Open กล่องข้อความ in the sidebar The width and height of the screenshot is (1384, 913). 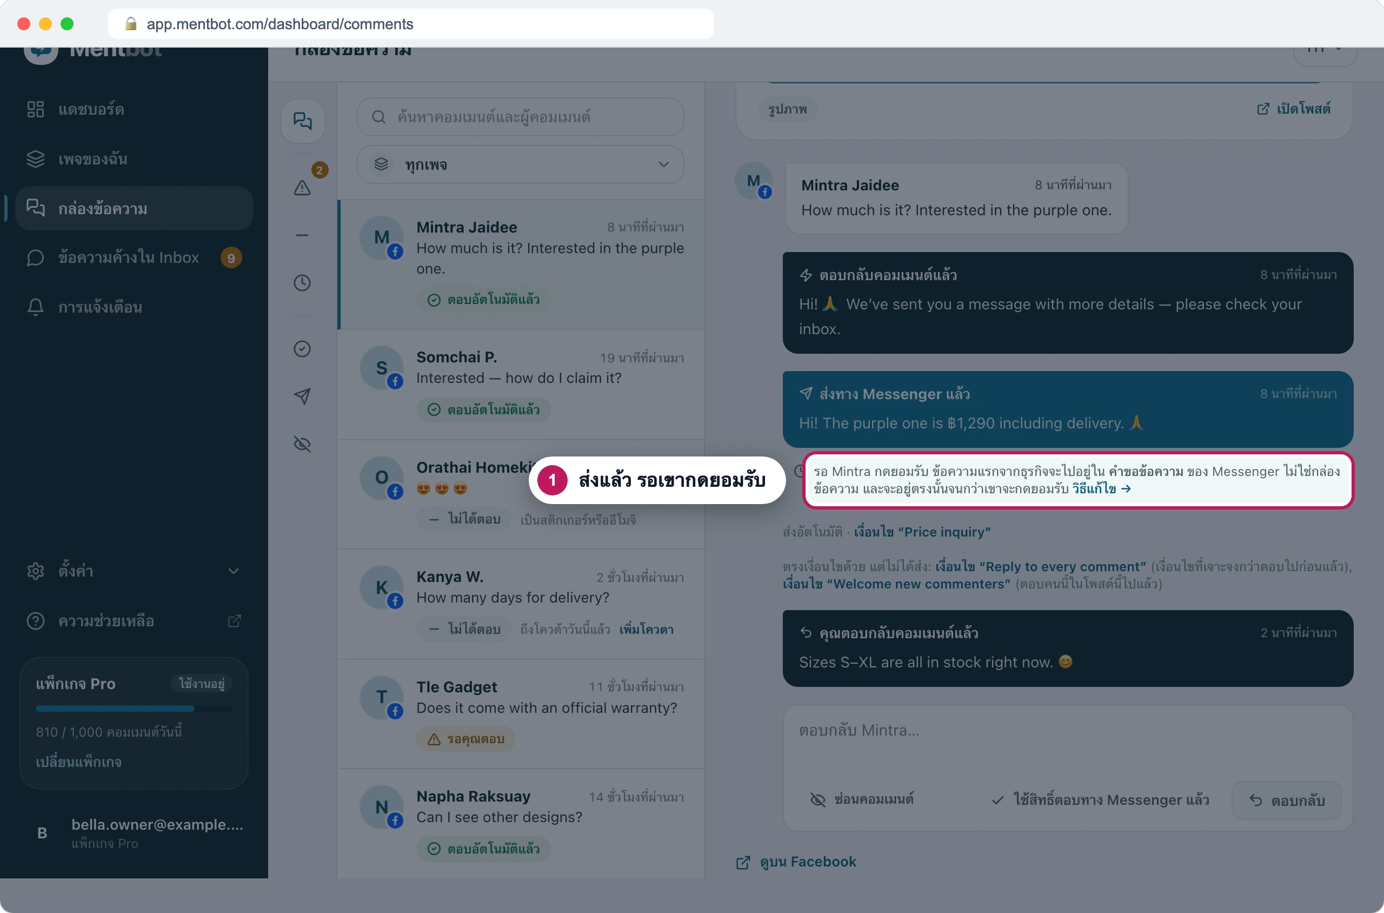134,208
